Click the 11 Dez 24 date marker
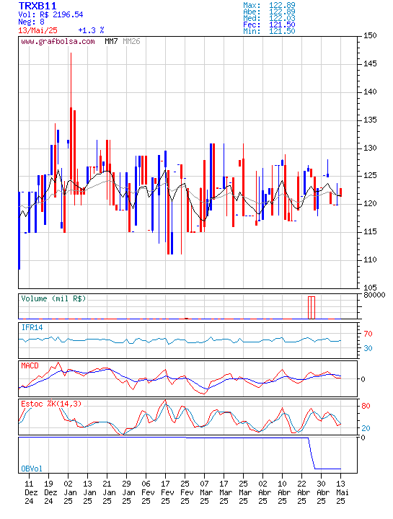Viewport: 393px width, 519px height. (29, 492)
